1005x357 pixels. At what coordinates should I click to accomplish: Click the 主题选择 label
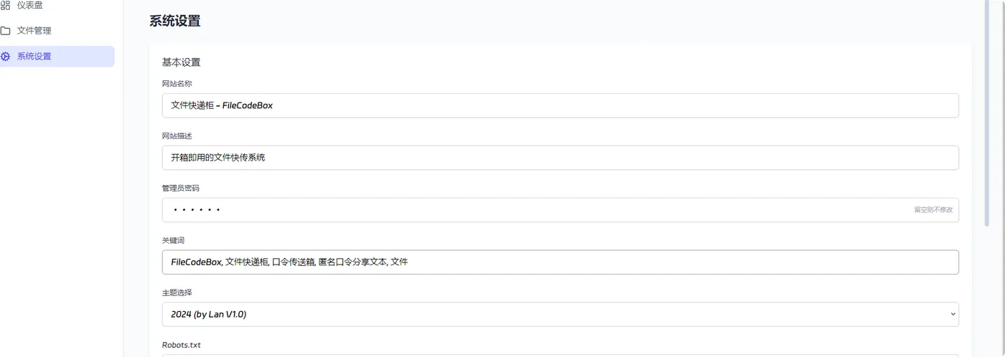(177, 293)
